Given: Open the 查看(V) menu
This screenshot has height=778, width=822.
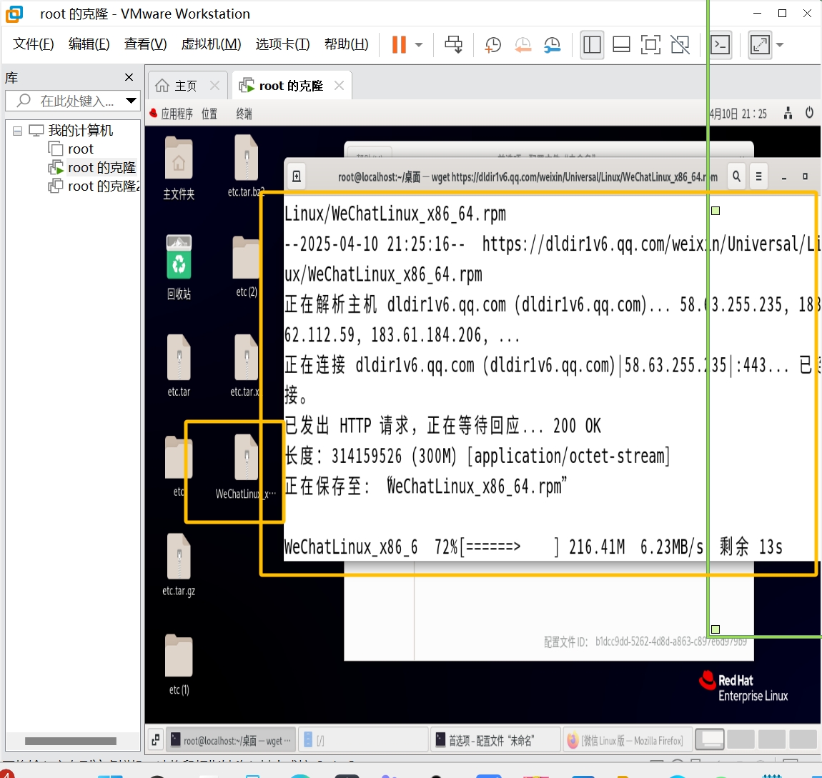Looking at the screenshot, I should pyautogui.click(x=145, y=44).
